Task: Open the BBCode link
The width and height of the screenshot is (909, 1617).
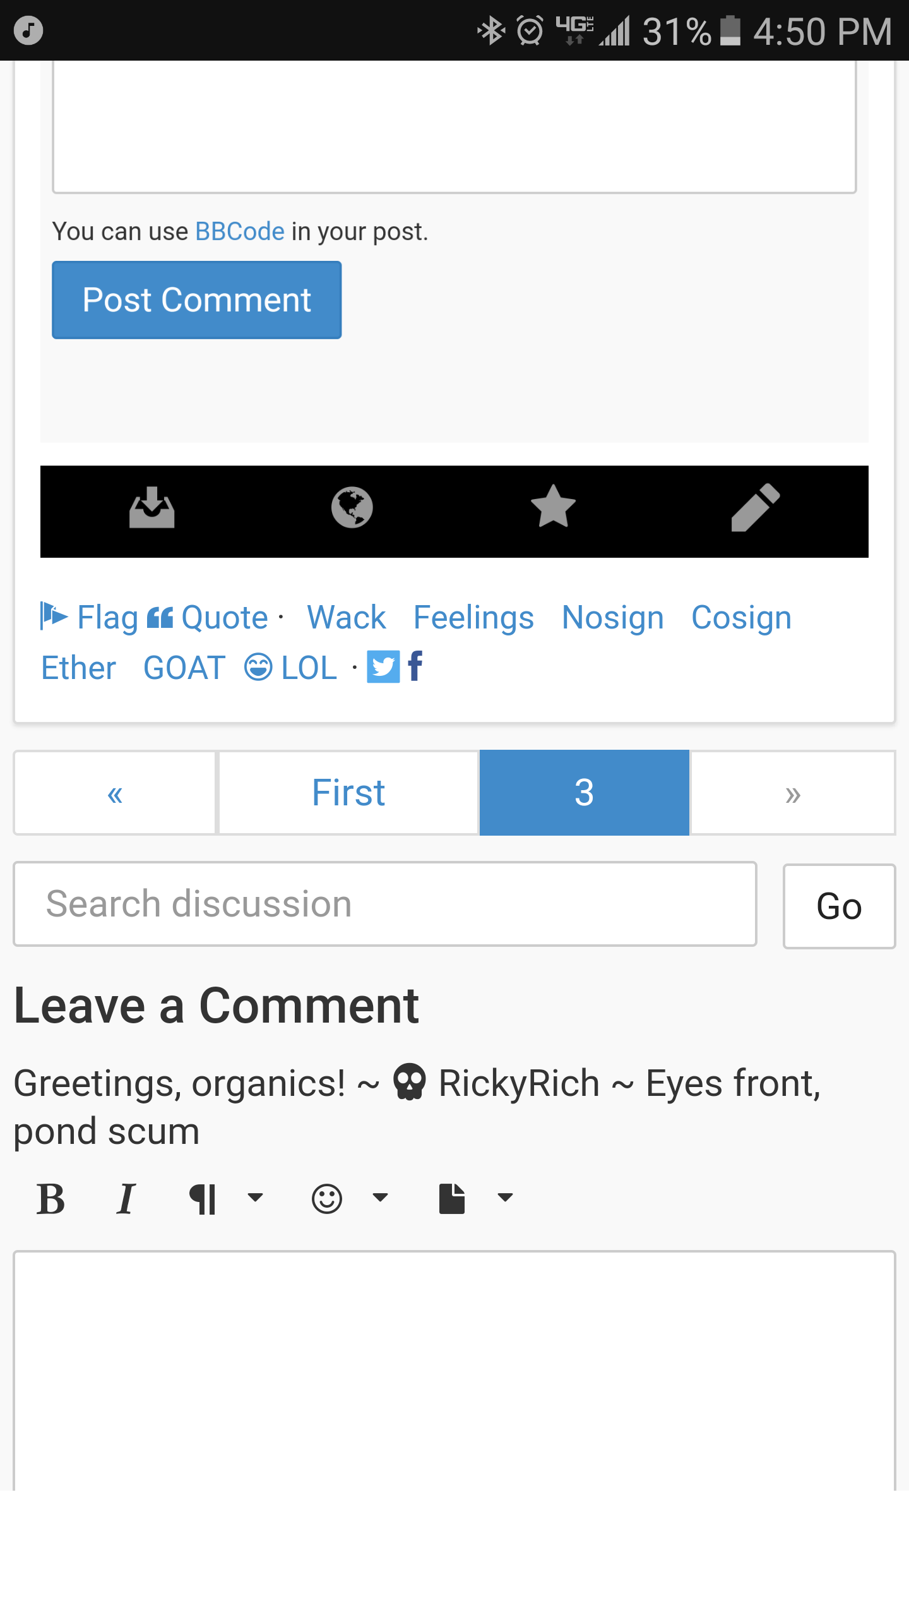Action: 240,232
